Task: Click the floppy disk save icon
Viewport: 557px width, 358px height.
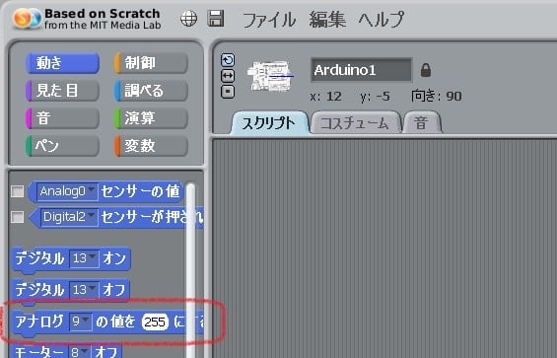Action: pyautogui.click(x=216, y=18)
